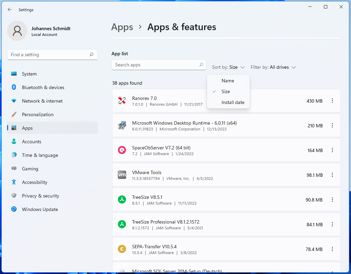Open Windows Update settings section
Viewport: 351px width, 274px height.
point(40,209)
